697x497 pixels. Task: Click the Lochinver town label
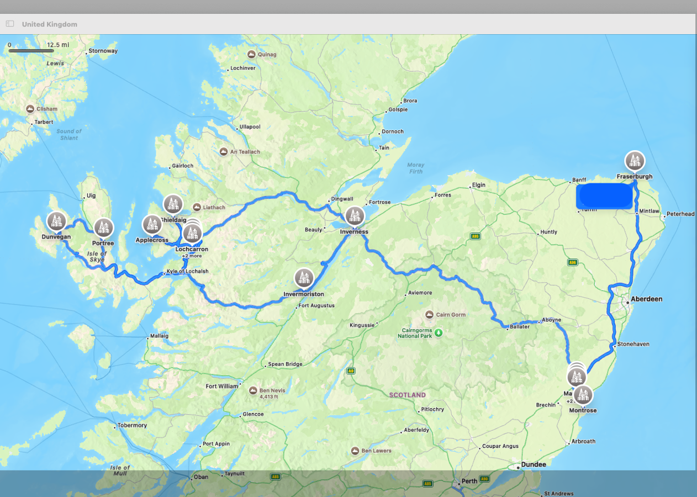tap(243, 68)
